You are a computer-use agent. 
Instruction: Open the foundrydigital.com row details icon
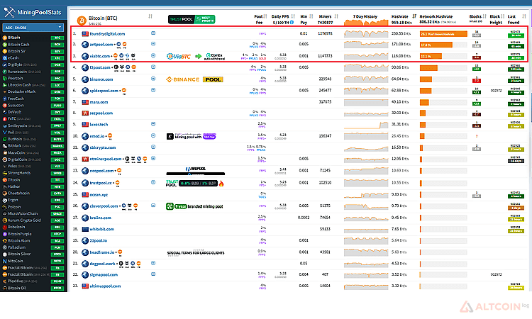153,33
